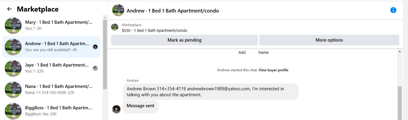408x120 pixels.
Task: Open the conversation info icon
Action: (x=393, y=10)
